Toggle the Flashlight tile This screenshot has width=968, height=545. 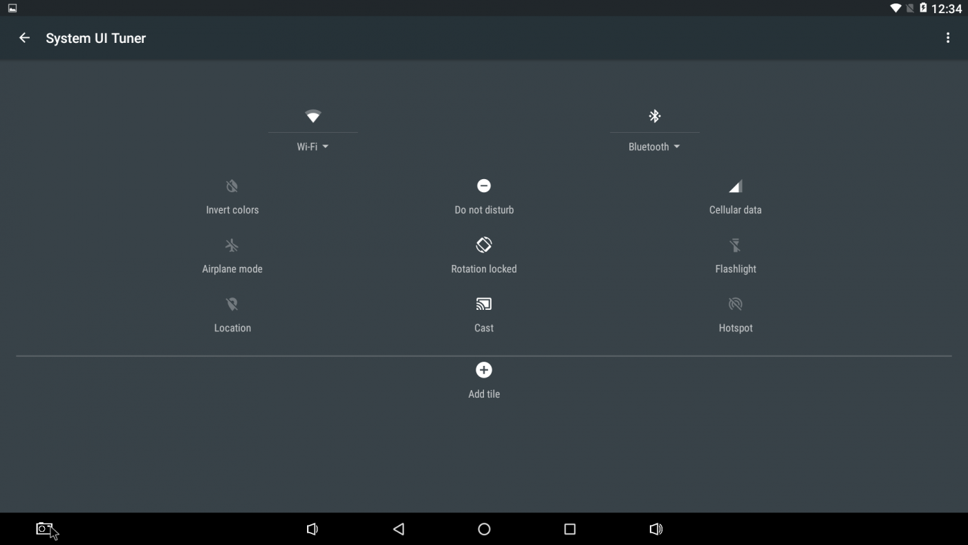(x=735, y=255)
